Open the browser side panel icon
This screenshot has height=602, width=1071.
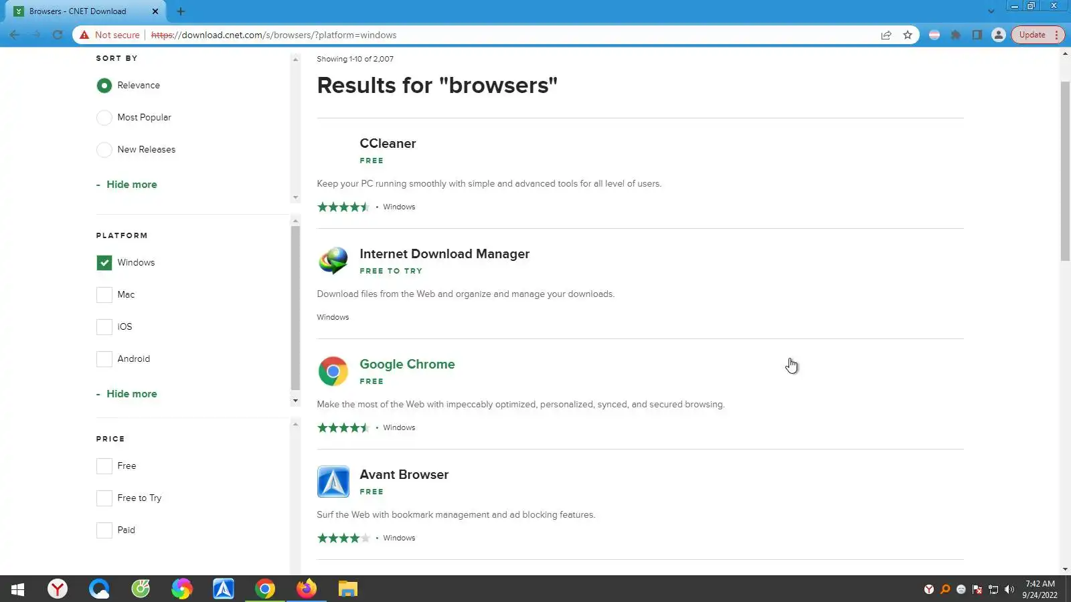coord(977,35)
